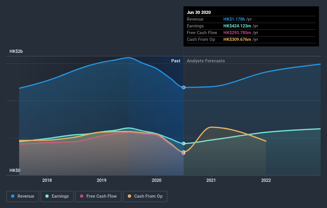Toggle the Earnings legend button

tap(57, 196)
